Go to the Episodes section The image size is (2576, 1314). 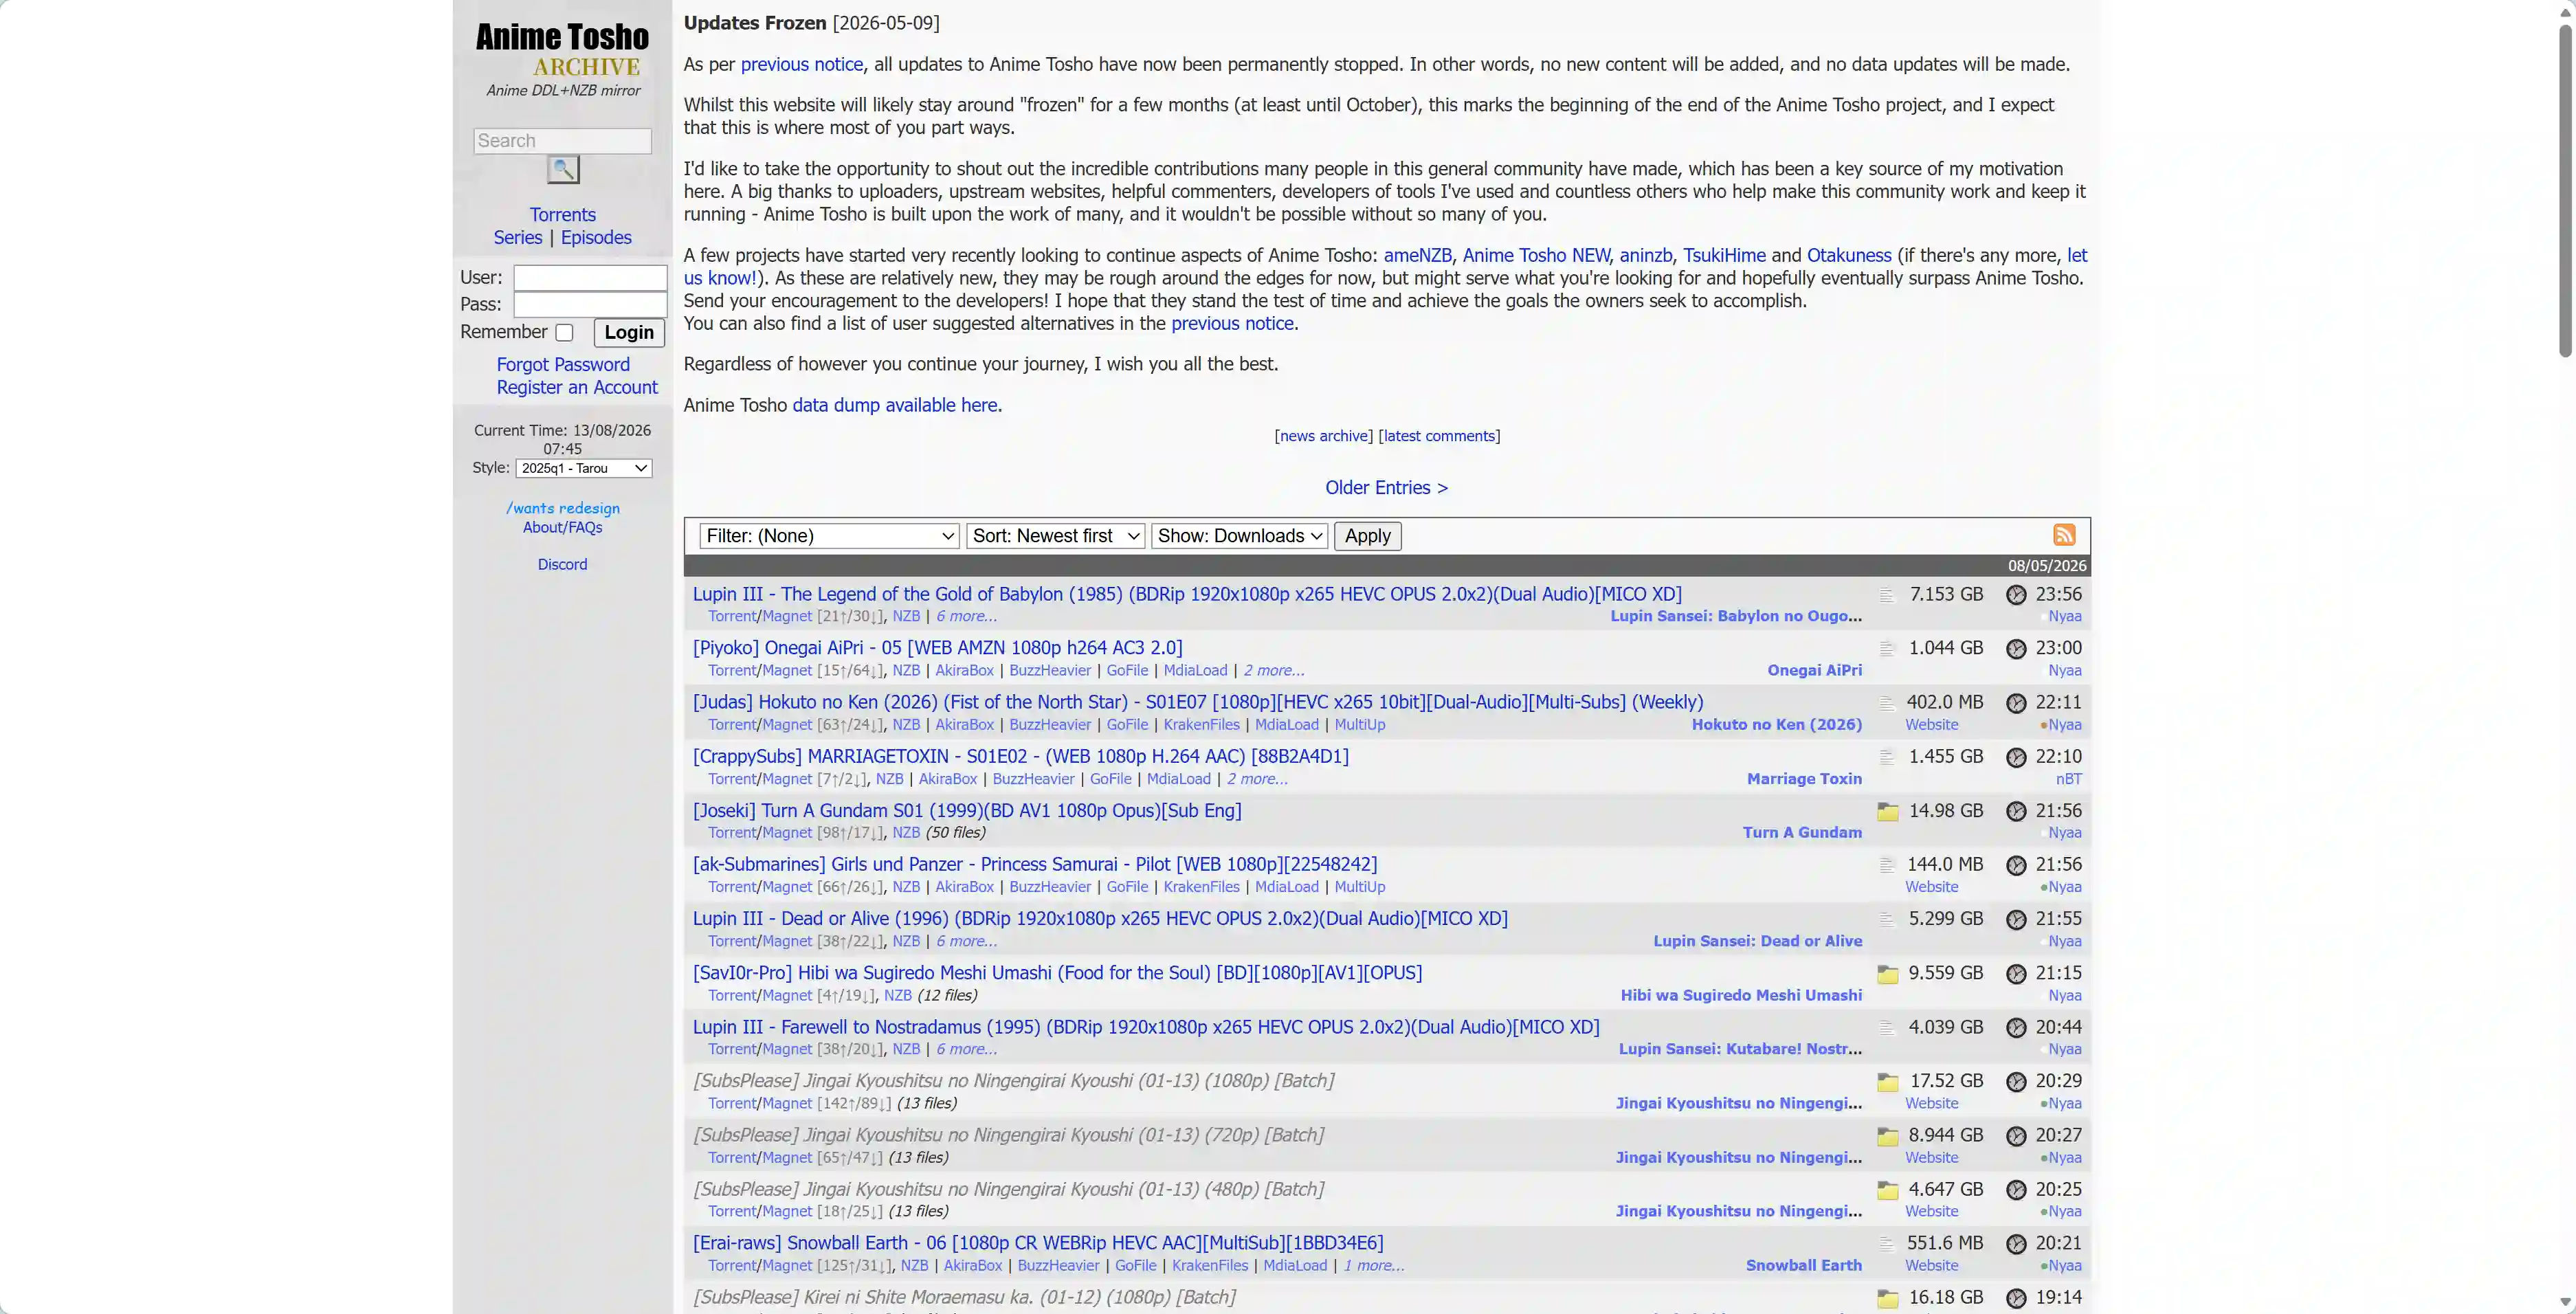point(596,238)
